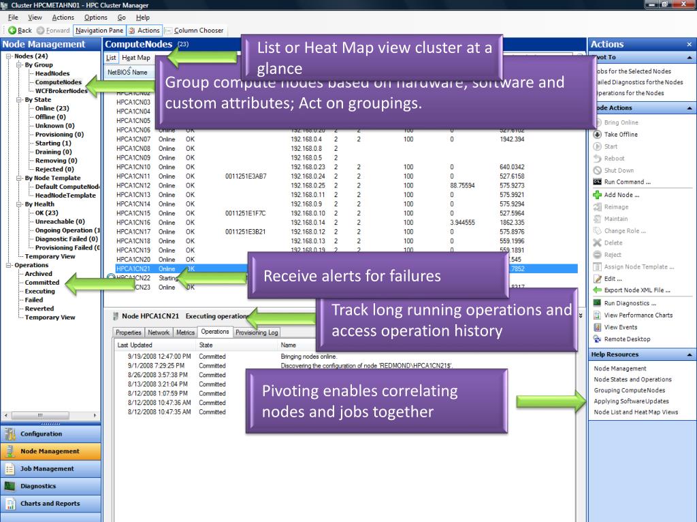Viewport: 697px width, 522px height.
Task: Open the Column Chooser from the toolbar
Action: point(194,30)
